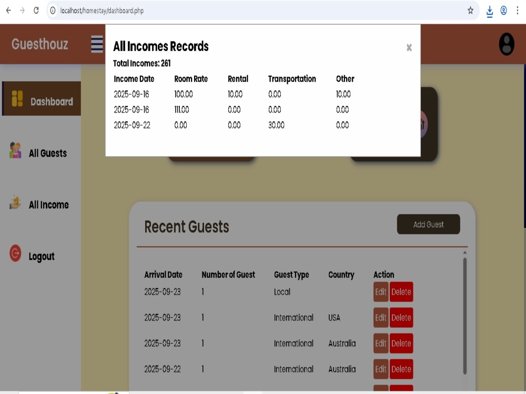This screenshot has height=394, width=526.
Task: Click the 2025-09-22 income date
Action: point(132,125)
